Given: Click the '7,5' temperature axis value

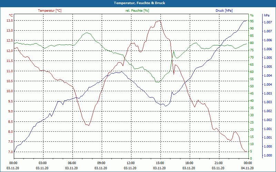Looking at the screenshot, I should pyautogui.click(x=10, y=142).
